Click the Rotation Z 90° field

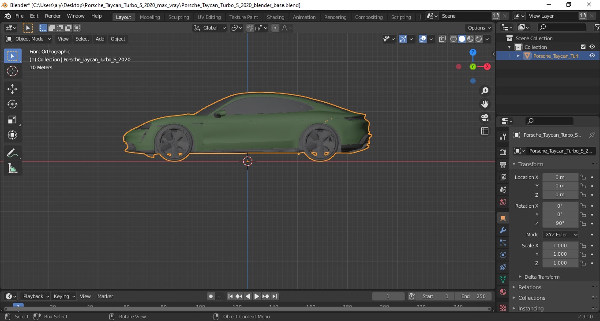point(560,223)
